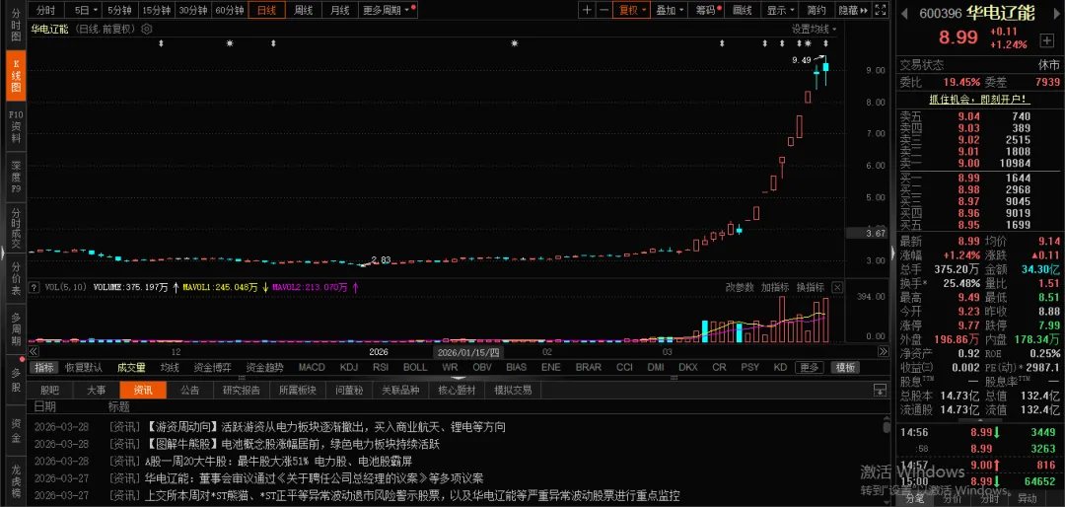Click 恢复默认 to restore defaults
This screenshot has width=1065, height=507.
point(84,367)
